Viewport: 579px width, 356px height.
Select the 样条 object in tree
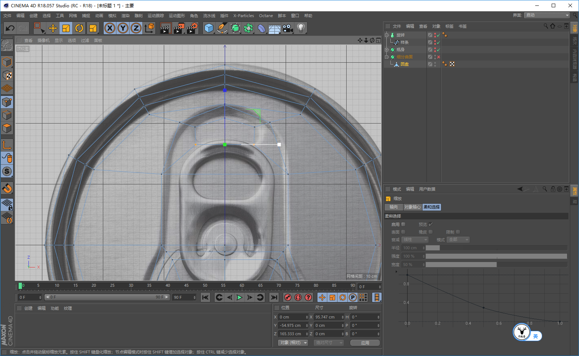tap(405, 42)
